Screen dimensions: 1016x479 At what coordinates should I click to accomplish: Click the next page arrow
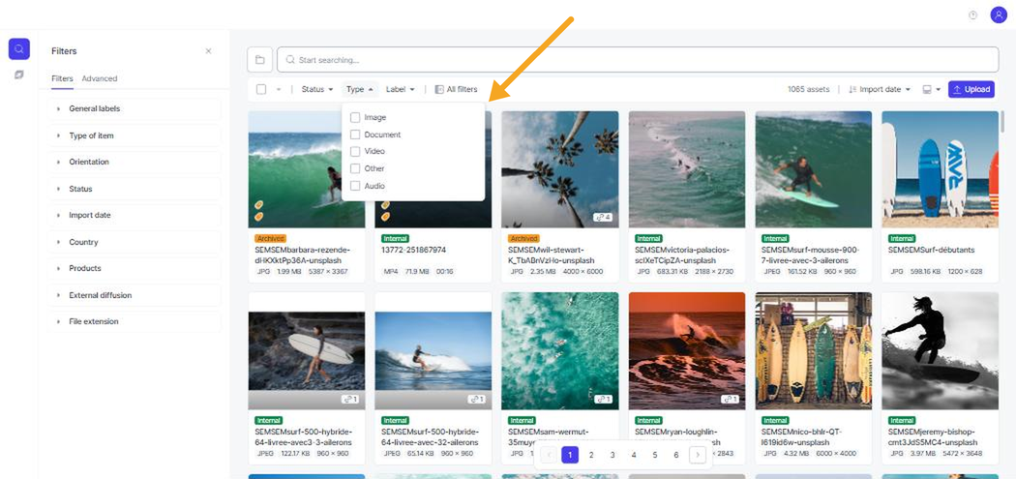point(698,455)
